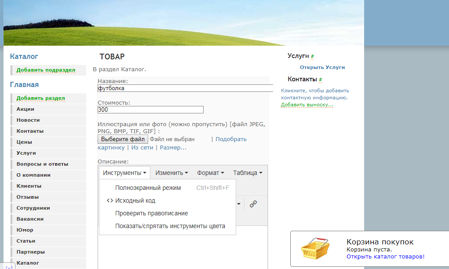
Task: Click the # marker next to Услуги
Action: (312, 56)
